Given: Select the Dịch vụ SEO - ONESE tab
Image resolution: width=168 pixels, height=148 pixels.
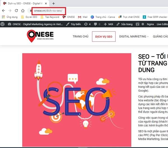Looking at the screenshot, I should coord(25,4).
